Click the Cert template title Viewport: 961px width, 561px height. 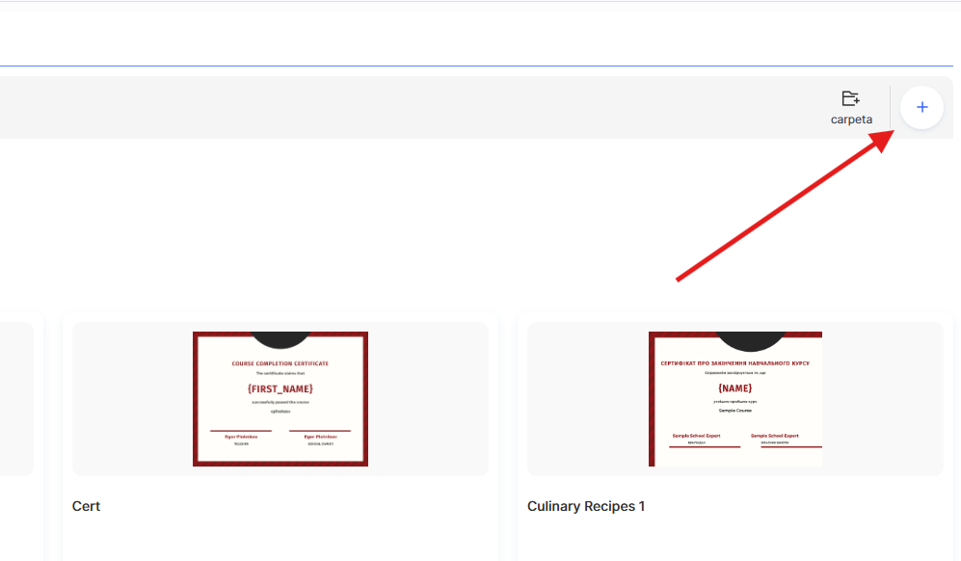(87, 506)
